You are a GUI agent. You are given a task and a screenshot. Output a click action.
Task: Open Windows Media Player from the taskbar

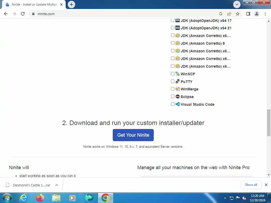click(x=72, y=198)
